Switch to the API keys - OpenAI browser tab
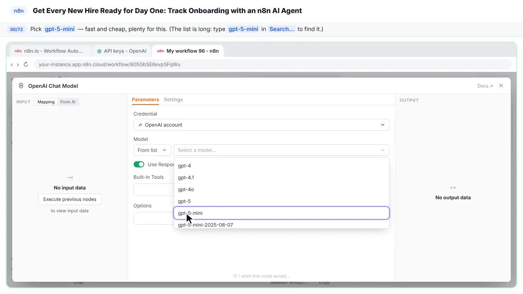 (x=122, y=51)
